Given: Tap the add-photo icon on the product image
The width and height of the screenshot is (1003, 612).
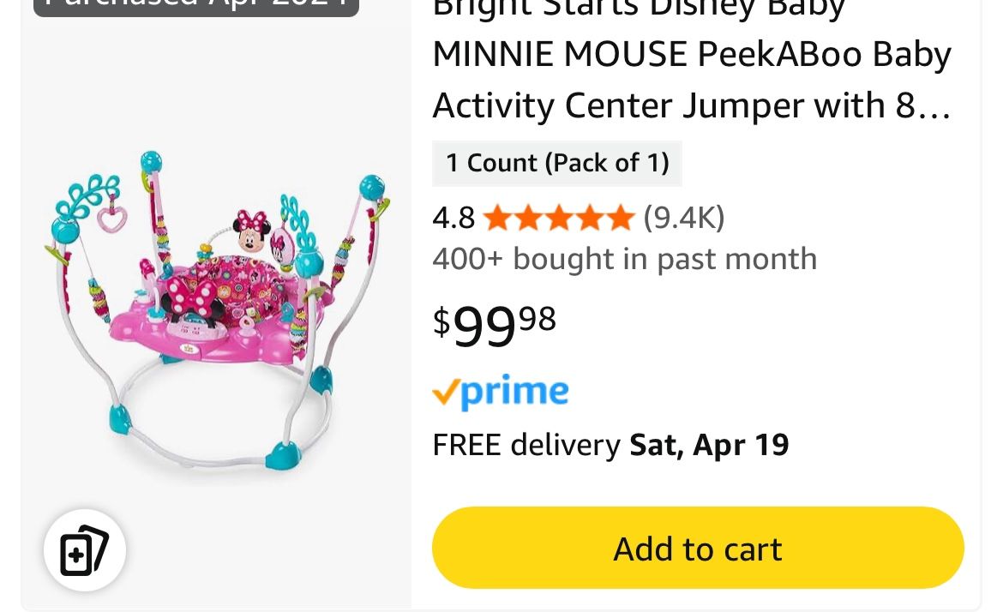Looking at the screenshot, I should coord(85,549).
